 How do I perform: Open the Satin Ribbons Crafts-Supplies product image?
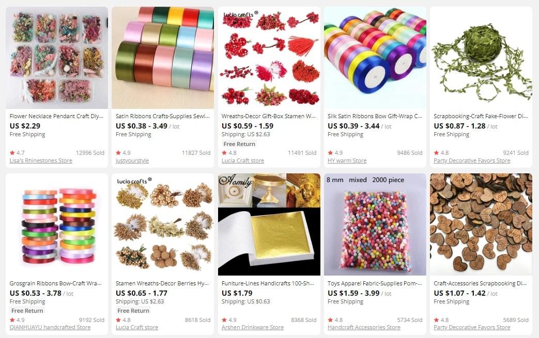point(163,58)
